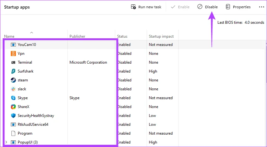Click the ShareX icon
Viewport: 267px width, 147px height.
(x=13, y=107)
